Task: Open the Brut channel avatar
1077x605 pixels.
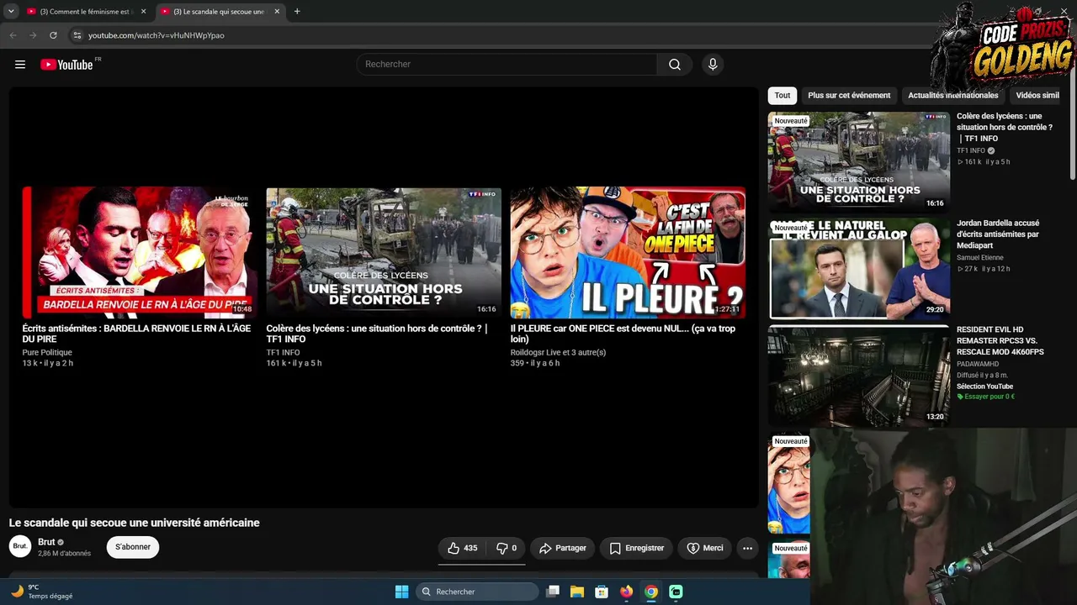Action: [x=20, y=546]
